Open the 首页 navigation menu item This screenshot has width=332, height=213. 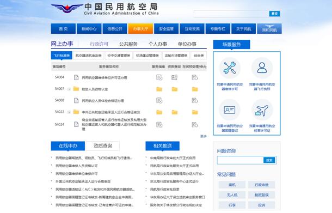(63, 29)
